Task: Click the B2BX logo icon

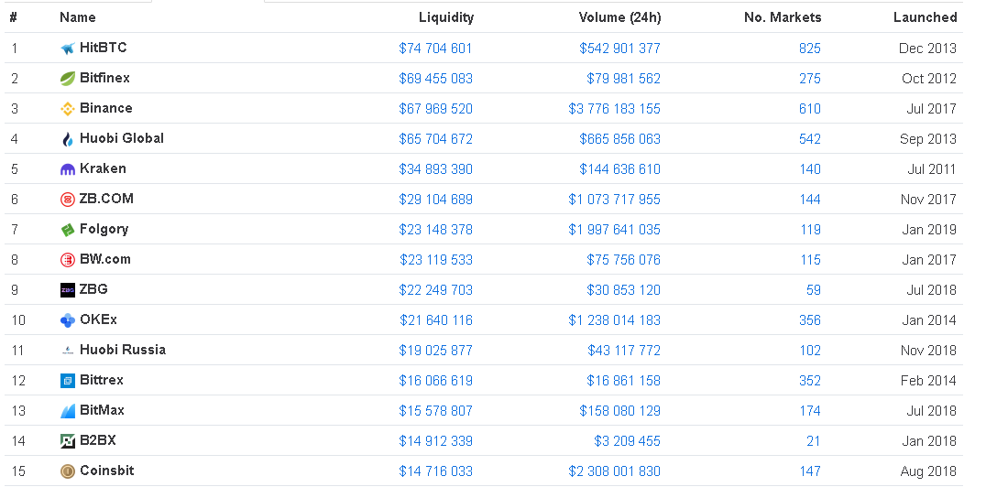Action: [x=67, y=441]
